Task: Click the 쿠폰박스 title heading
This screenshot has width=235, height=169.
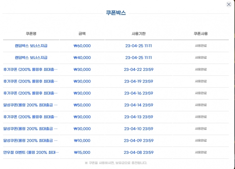Action: point(116,13)
